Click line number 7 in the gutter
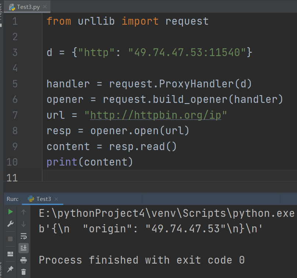Screen dimensions: 297x278 pos(15,115)
